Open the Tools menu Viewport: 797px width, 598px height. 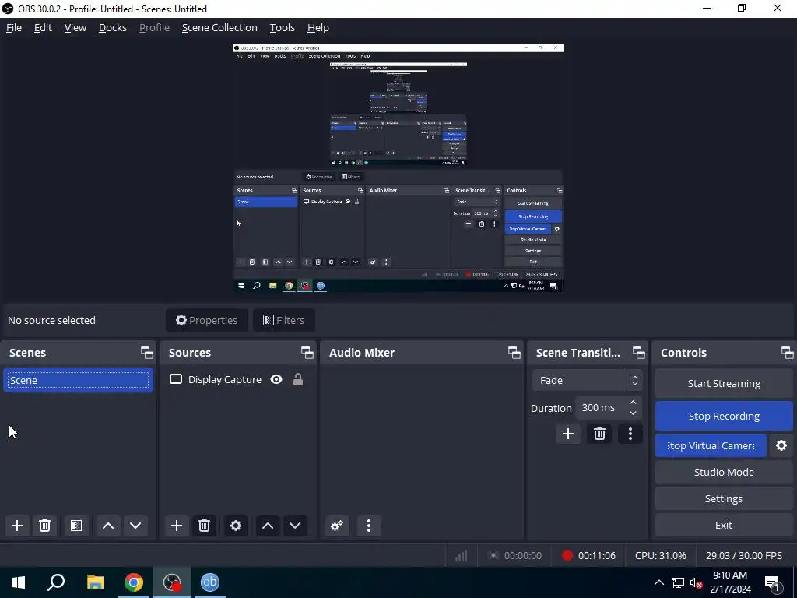[x=282, y=28]
